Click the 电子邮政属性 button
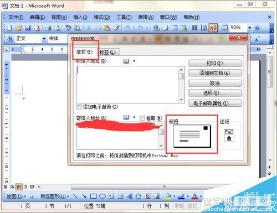The image size is (277, 213). click(x=215, y=103)
